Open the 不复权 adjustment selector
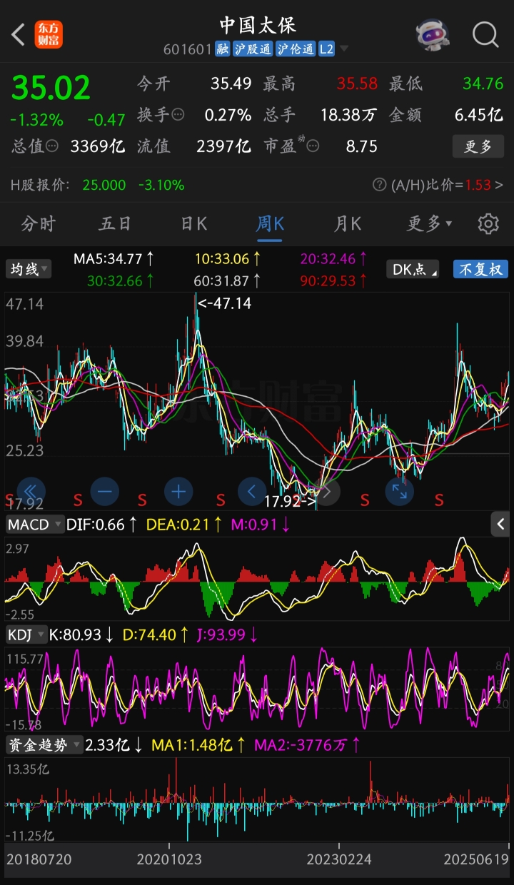 [x=480, y=269]
